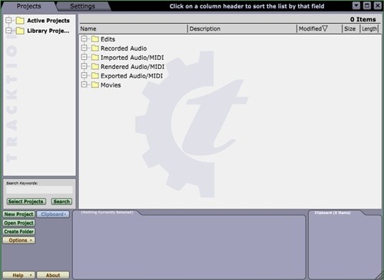This screenshot has height=280, width=384.
Task: Toggle the Imported Audio/MIDI expander
Action: tap(84, 57)
